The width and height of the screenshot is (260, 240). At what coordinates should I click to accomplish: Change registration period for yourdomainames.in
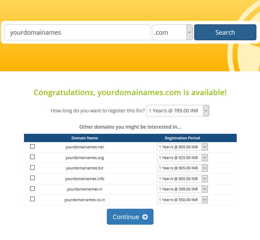click(182, 189)
